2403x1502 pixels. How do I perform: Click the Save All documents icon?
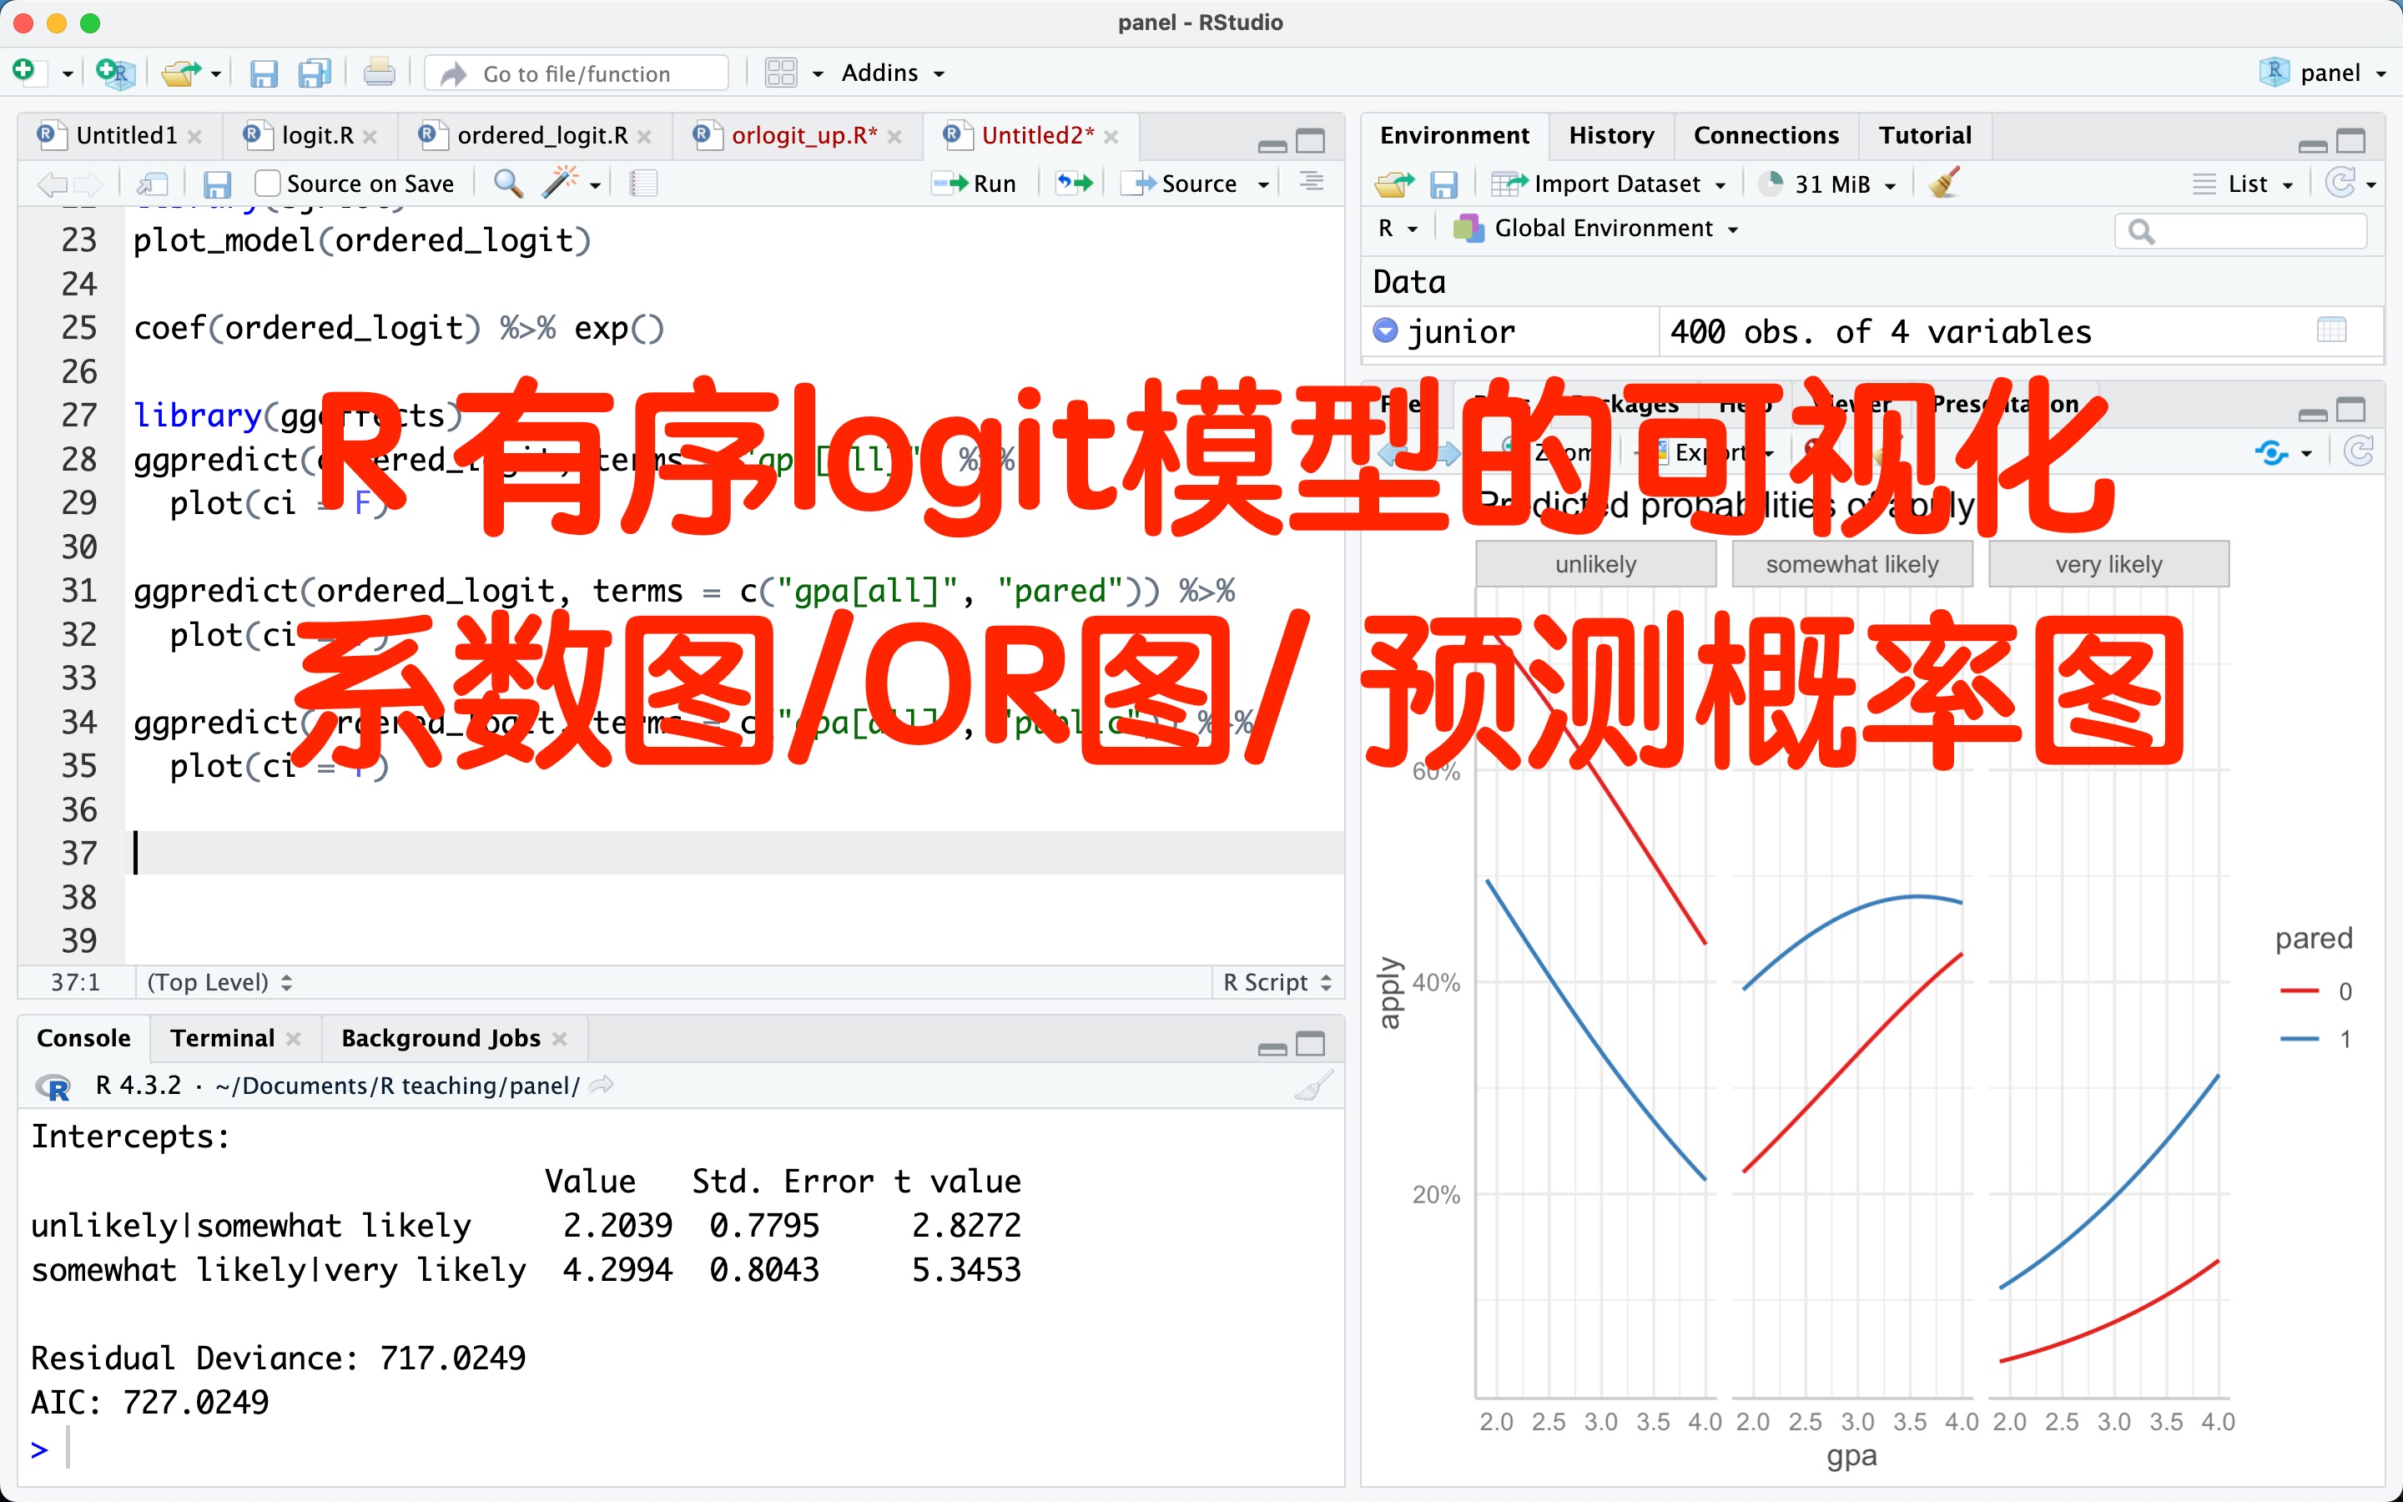[x=315, y=73]
